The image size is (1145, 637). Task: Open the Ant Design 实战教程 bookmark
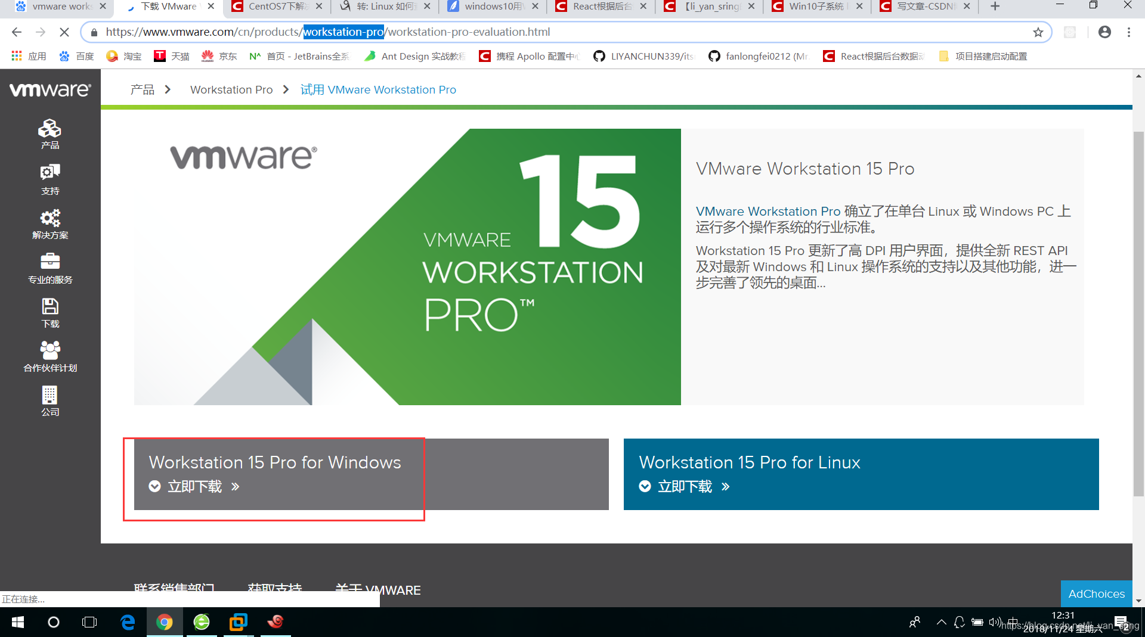pos(415,56)
